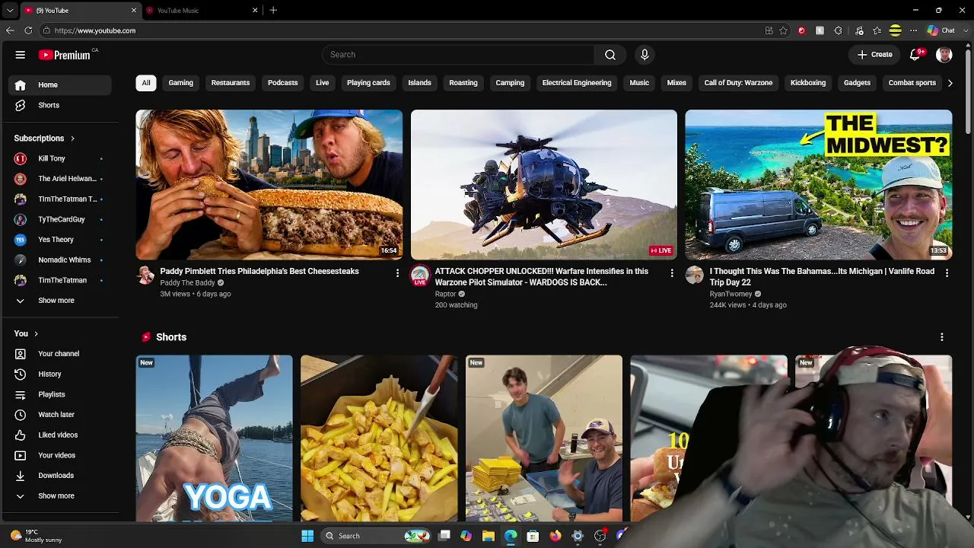Open File Explorer from taskbar
This screenshot has height=548, width=974.
coord(489,536)
